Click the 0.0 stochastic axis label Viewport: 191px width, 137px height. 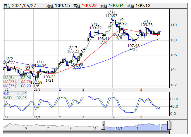[173, 114]
